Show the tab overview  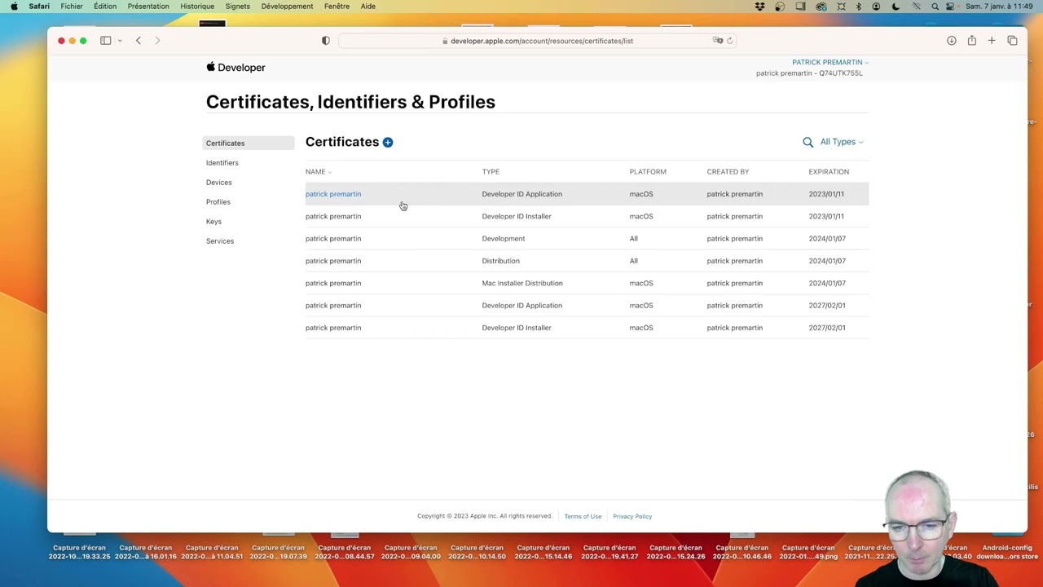pos(1012,41)
